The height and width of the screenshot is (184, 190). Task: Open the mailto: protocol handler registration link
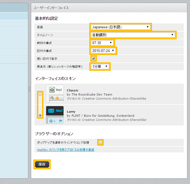(66, 150)
